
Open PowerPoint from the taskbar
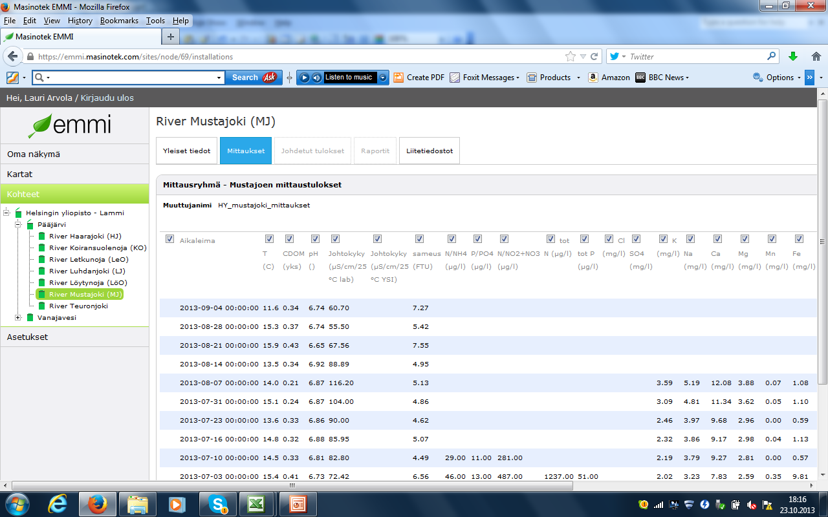tap(297, 504)
